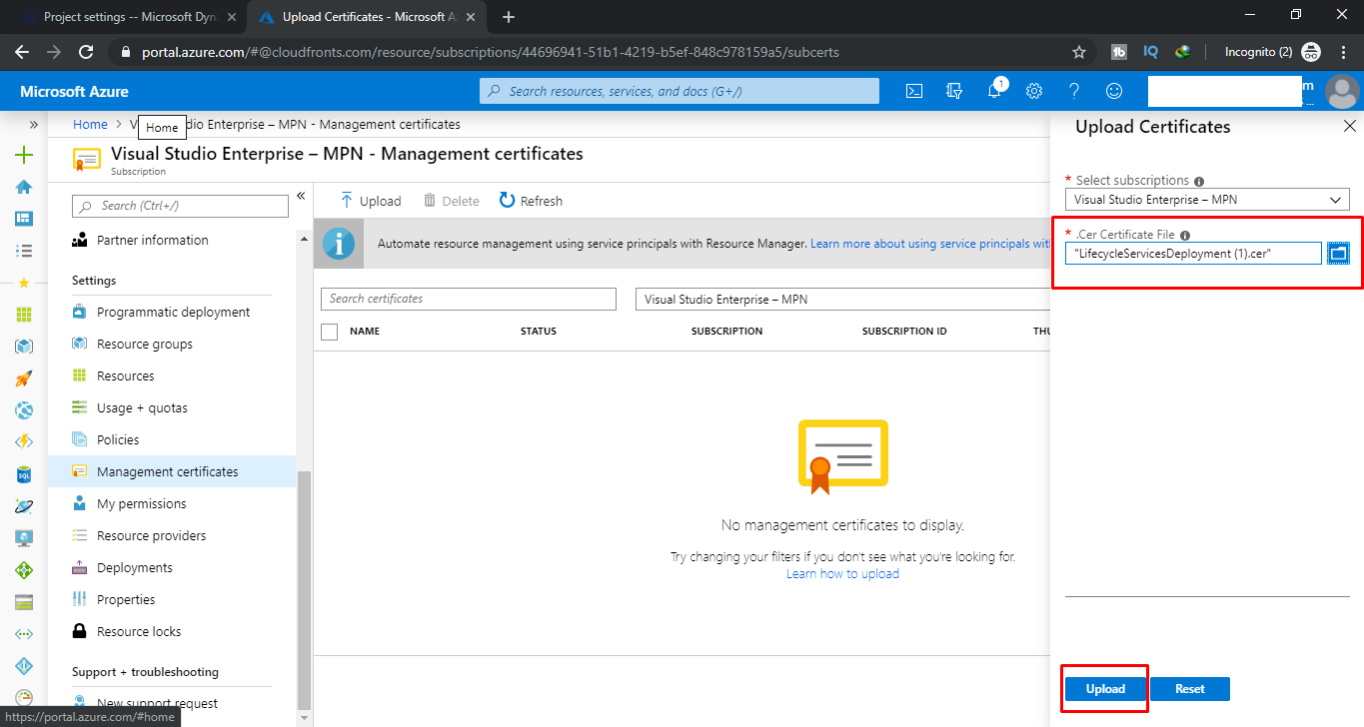Open Deployments menu item
The image size is (1364, 727).
(134, 568)
